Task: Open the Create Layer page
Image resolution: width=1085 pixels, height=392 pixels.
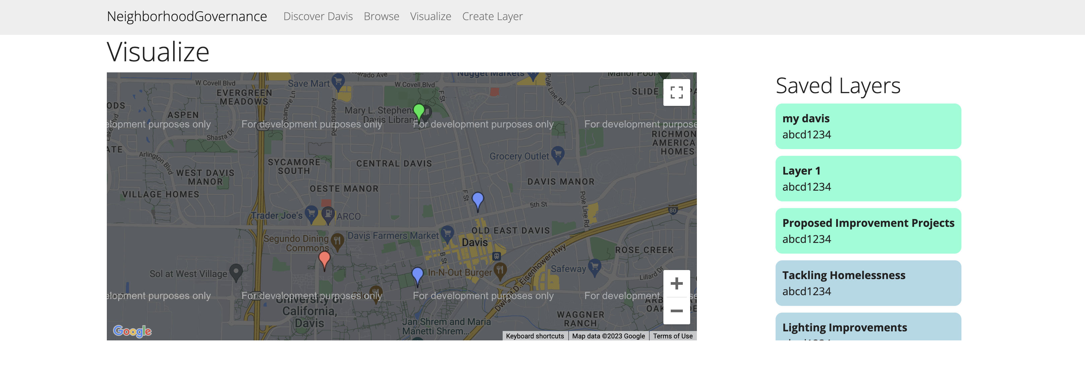Action: [492, 16]
